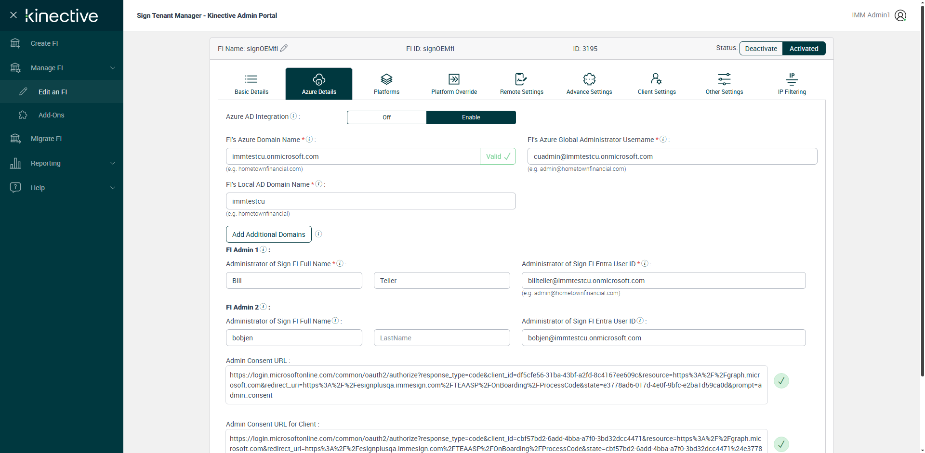Open the Basic Details tab

tap(251, 84)
